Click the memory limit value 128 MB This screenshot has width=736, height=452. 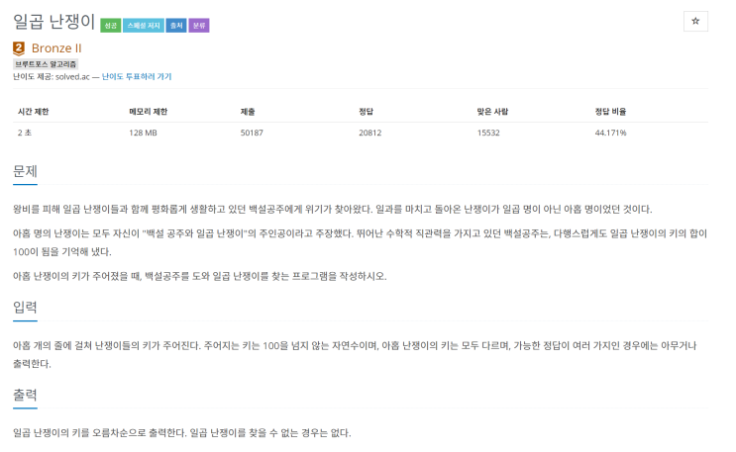[x=144, y=133]
